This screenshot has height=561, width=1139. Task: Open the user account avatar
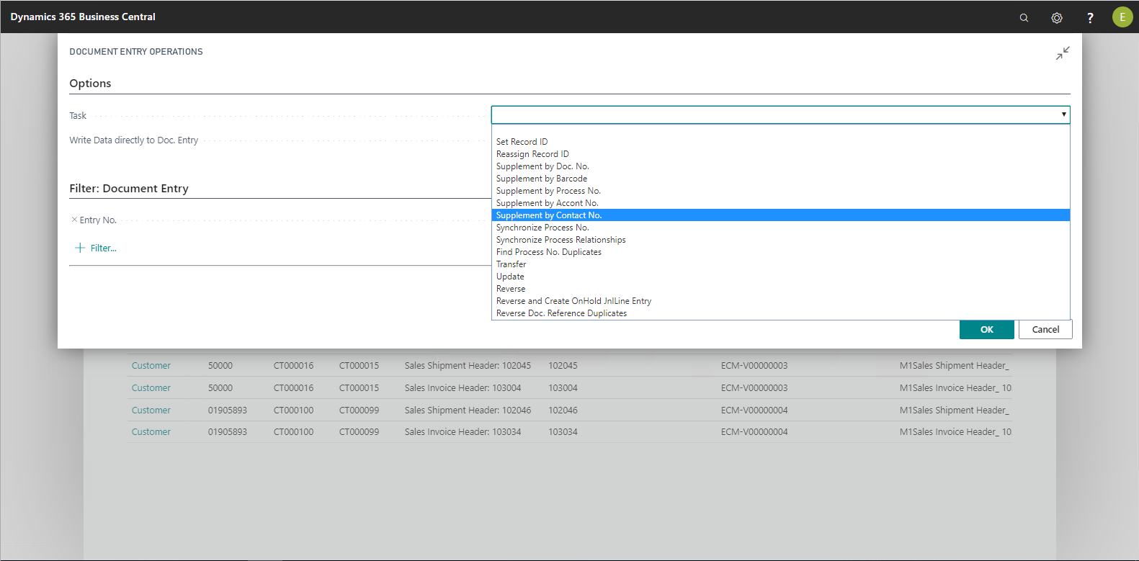pyautogui.click(x=1122, y=17)
